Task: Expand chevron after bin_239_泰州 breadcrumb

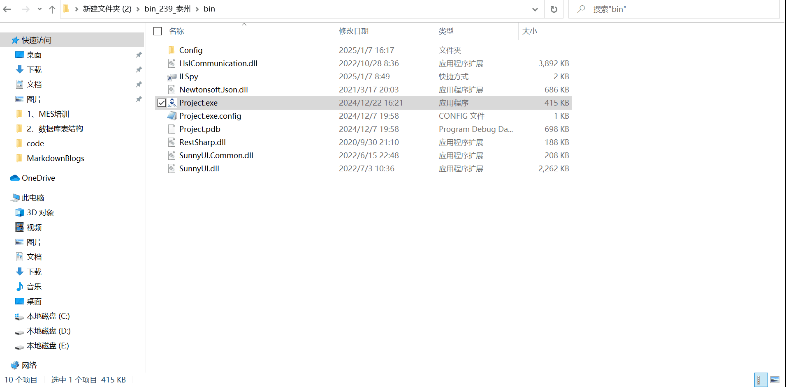Action: (197, 9)
